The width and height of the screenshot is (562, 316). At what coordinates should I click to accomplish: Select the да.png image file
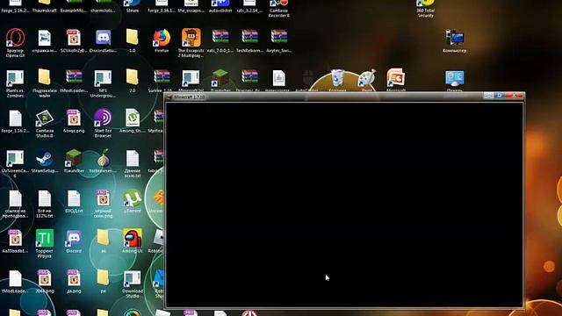coord(74,279)
